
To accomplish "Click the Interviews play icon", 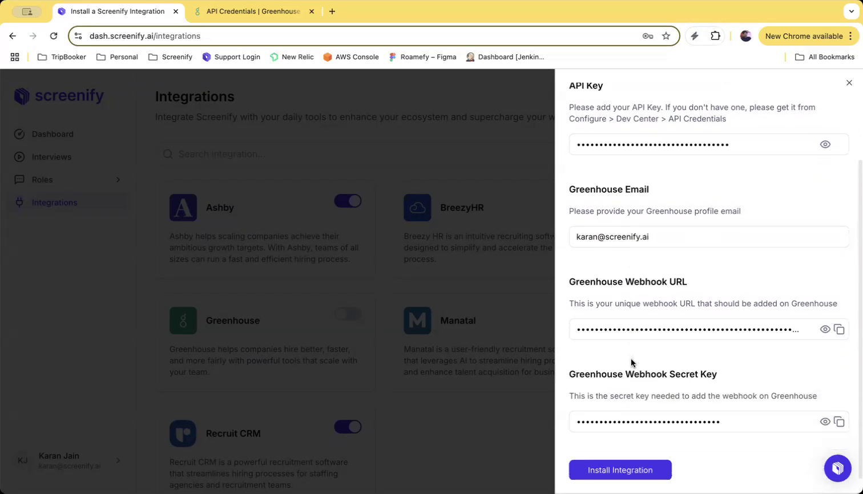I will click(19, 157).
